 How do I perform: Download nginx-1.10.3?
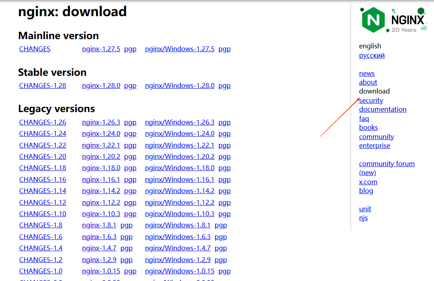101,214
